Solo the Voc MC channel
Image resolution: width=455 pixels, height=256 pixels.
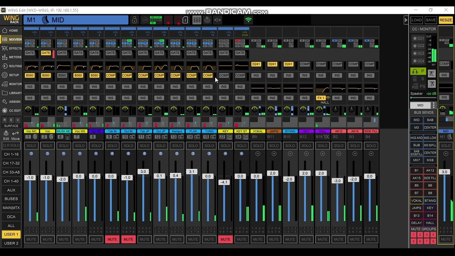click(31, 146)
